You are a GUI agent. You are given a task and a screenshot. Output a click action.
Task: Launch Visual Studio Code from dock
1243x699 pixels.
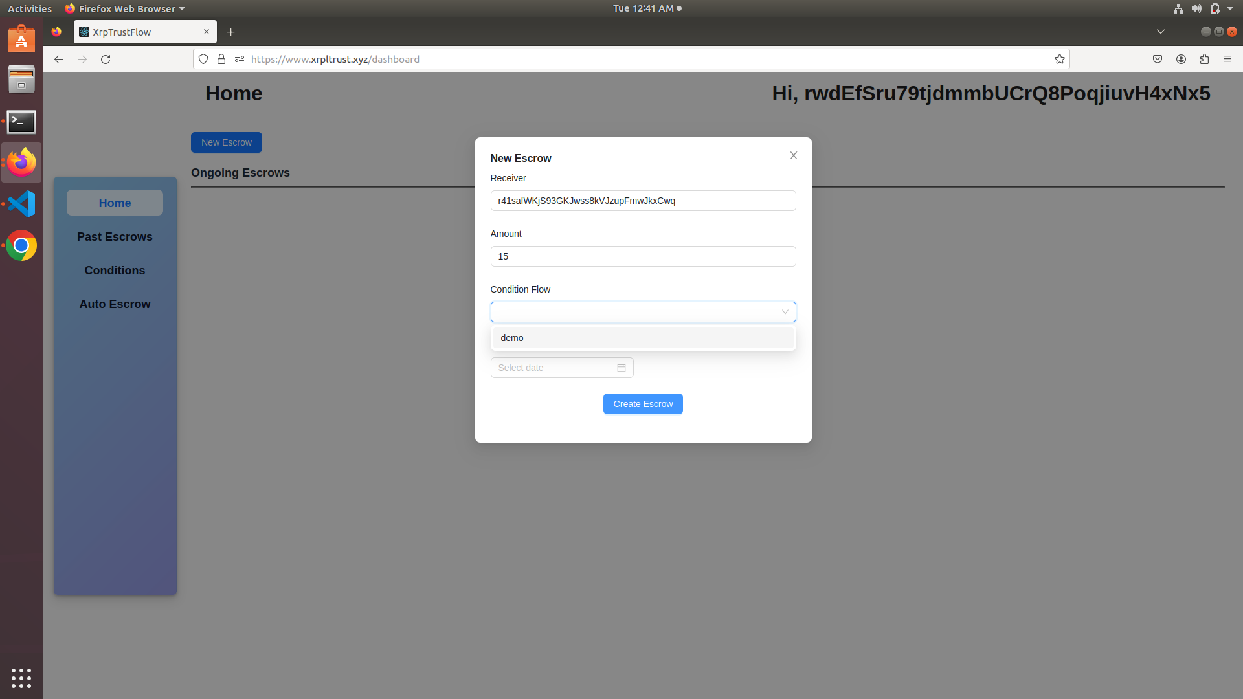(21, 204)
